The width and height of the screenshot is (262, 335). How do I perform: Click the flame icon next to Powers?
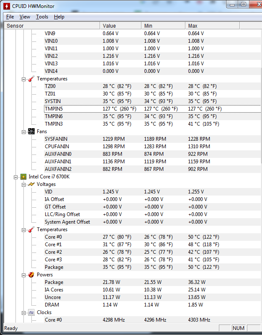point(31,275)
